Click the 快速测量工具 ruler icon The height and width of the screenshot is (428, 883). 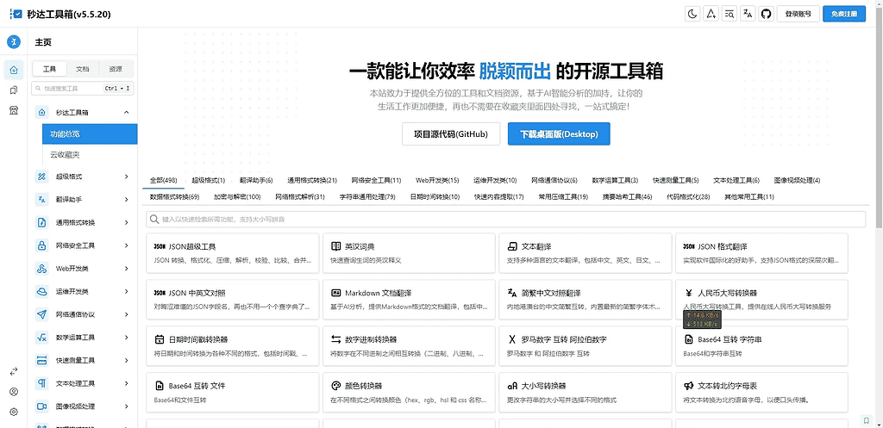[x=41, y=361]
